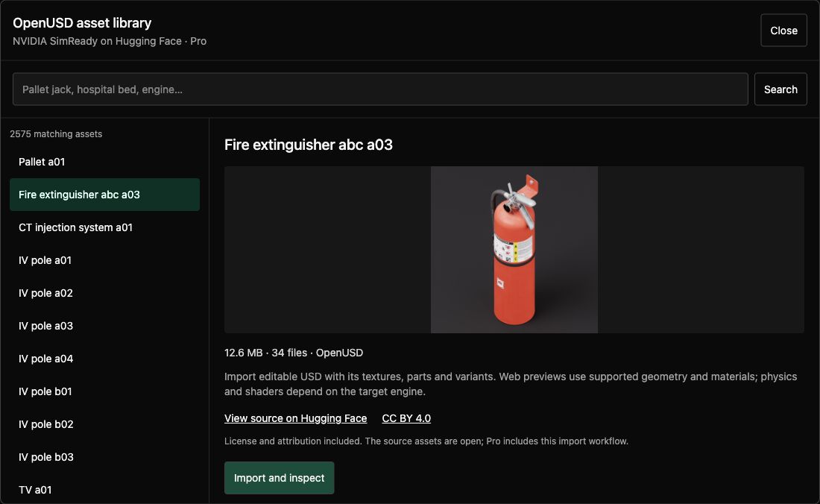
Task: Click the '12.6 MB · 34 files · OpenUSD' info
Action: click(x=294, y=353)
